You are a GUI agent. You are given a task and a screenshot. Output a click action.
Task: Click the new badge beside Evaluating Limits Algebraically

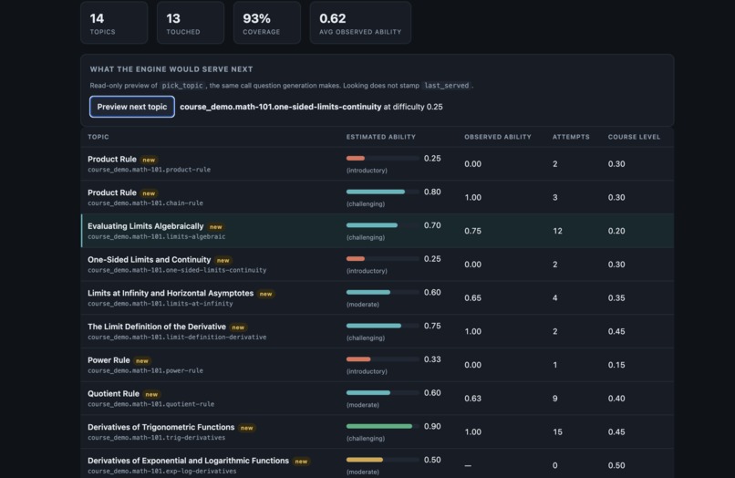(215, 227)
